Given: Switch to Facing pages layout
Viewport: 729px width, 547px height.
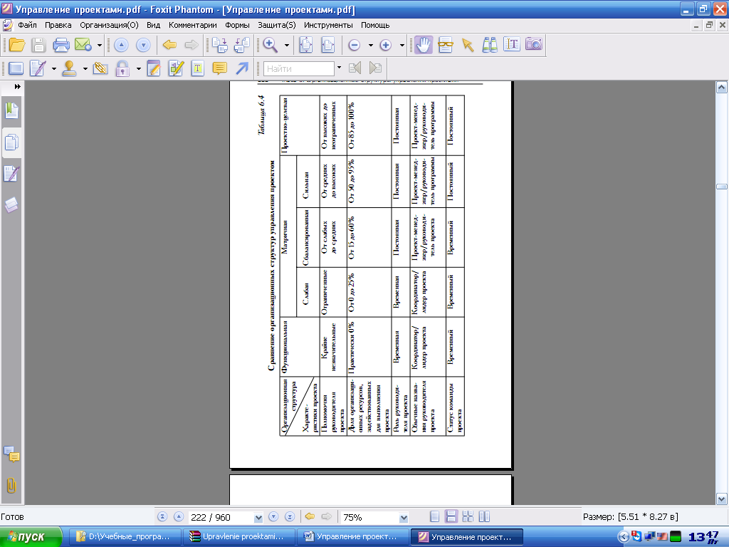Looking at the screenshot, I should tap(484, 517).
